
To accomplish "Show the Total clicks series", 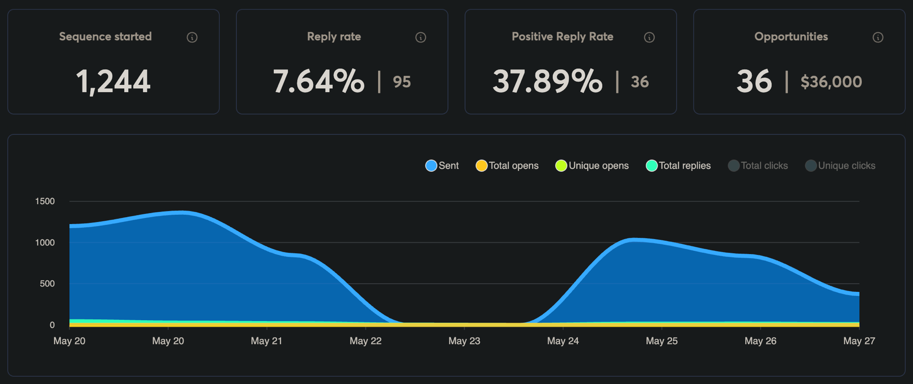I will click(x=758, y=166).
